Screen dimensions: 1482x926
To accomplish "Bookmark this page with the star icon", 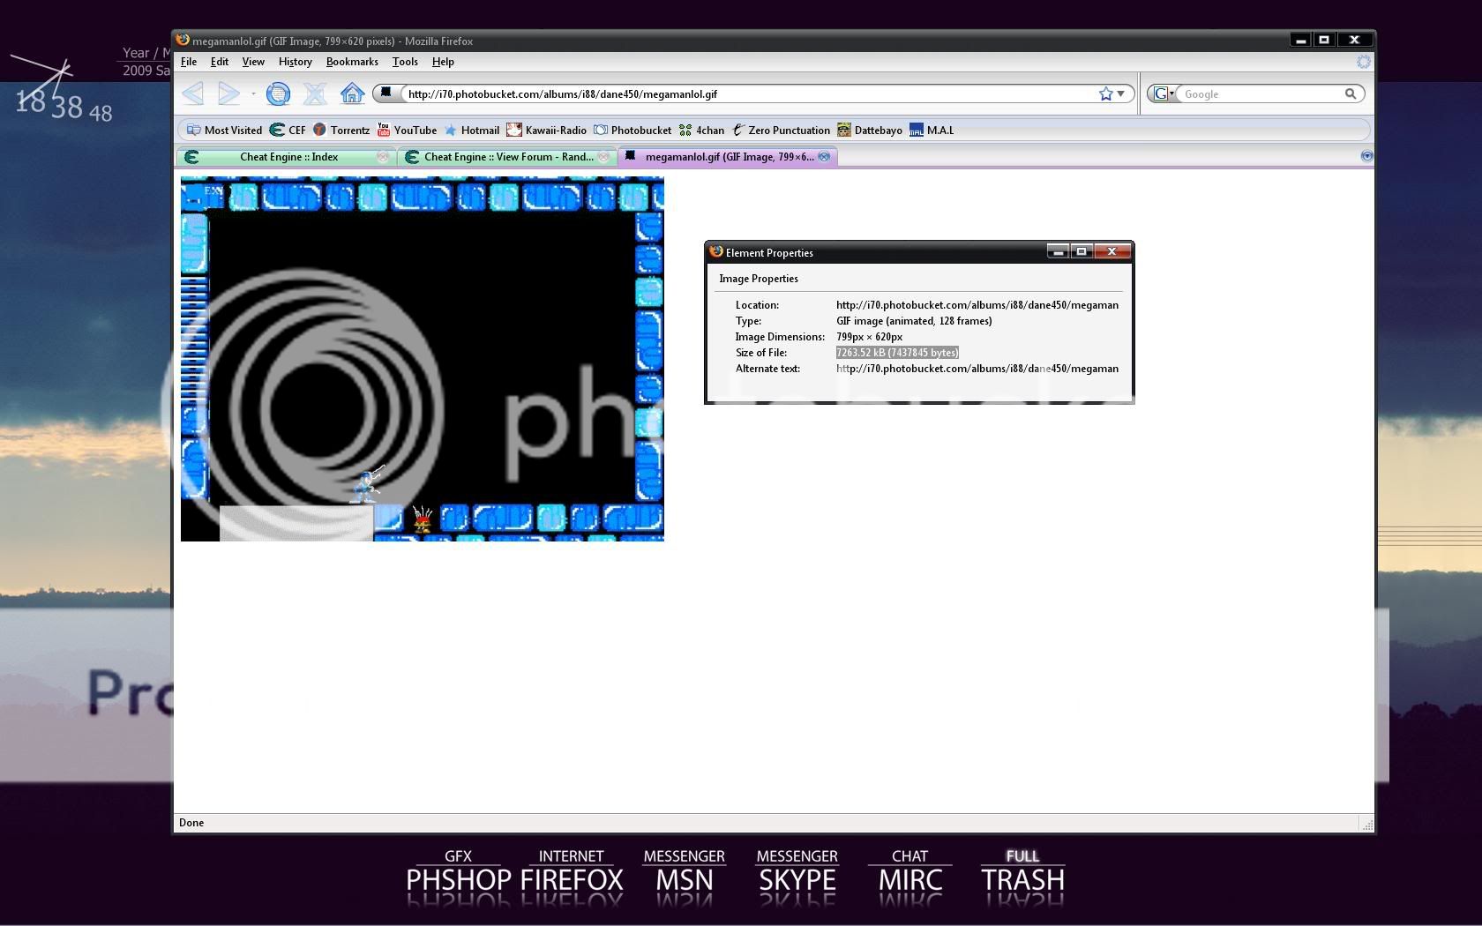I will (1105, 93).
